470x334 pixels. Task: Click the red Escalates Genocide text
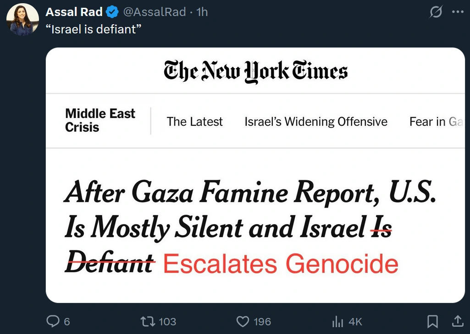tap(281, 264)
